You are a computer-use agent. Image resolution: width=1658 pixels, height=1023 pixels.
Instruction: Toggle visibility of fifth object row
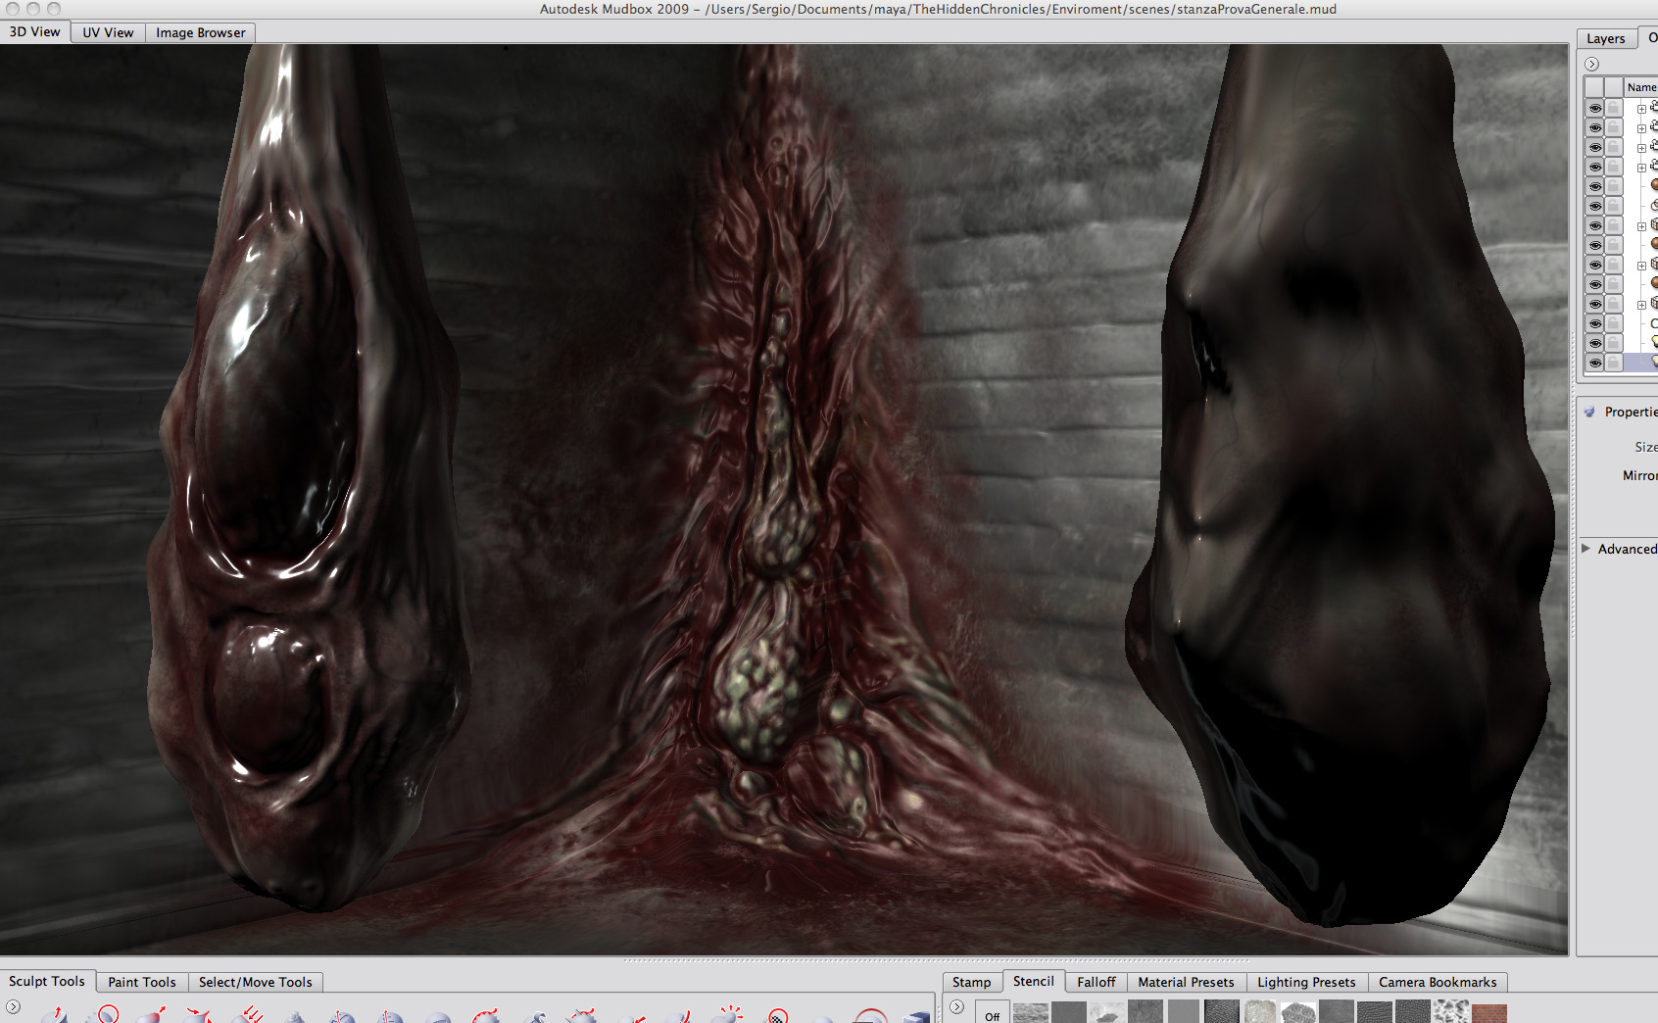(1595, 186)
